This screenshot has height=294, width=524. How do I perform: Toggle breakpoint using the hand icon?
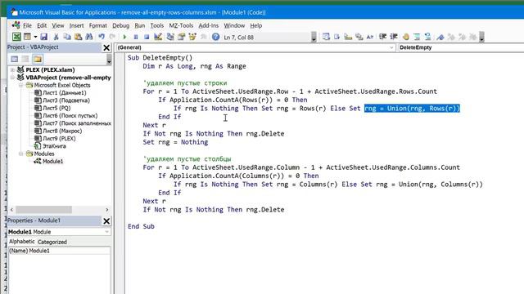pyautogui.click(x=406, y=37)
